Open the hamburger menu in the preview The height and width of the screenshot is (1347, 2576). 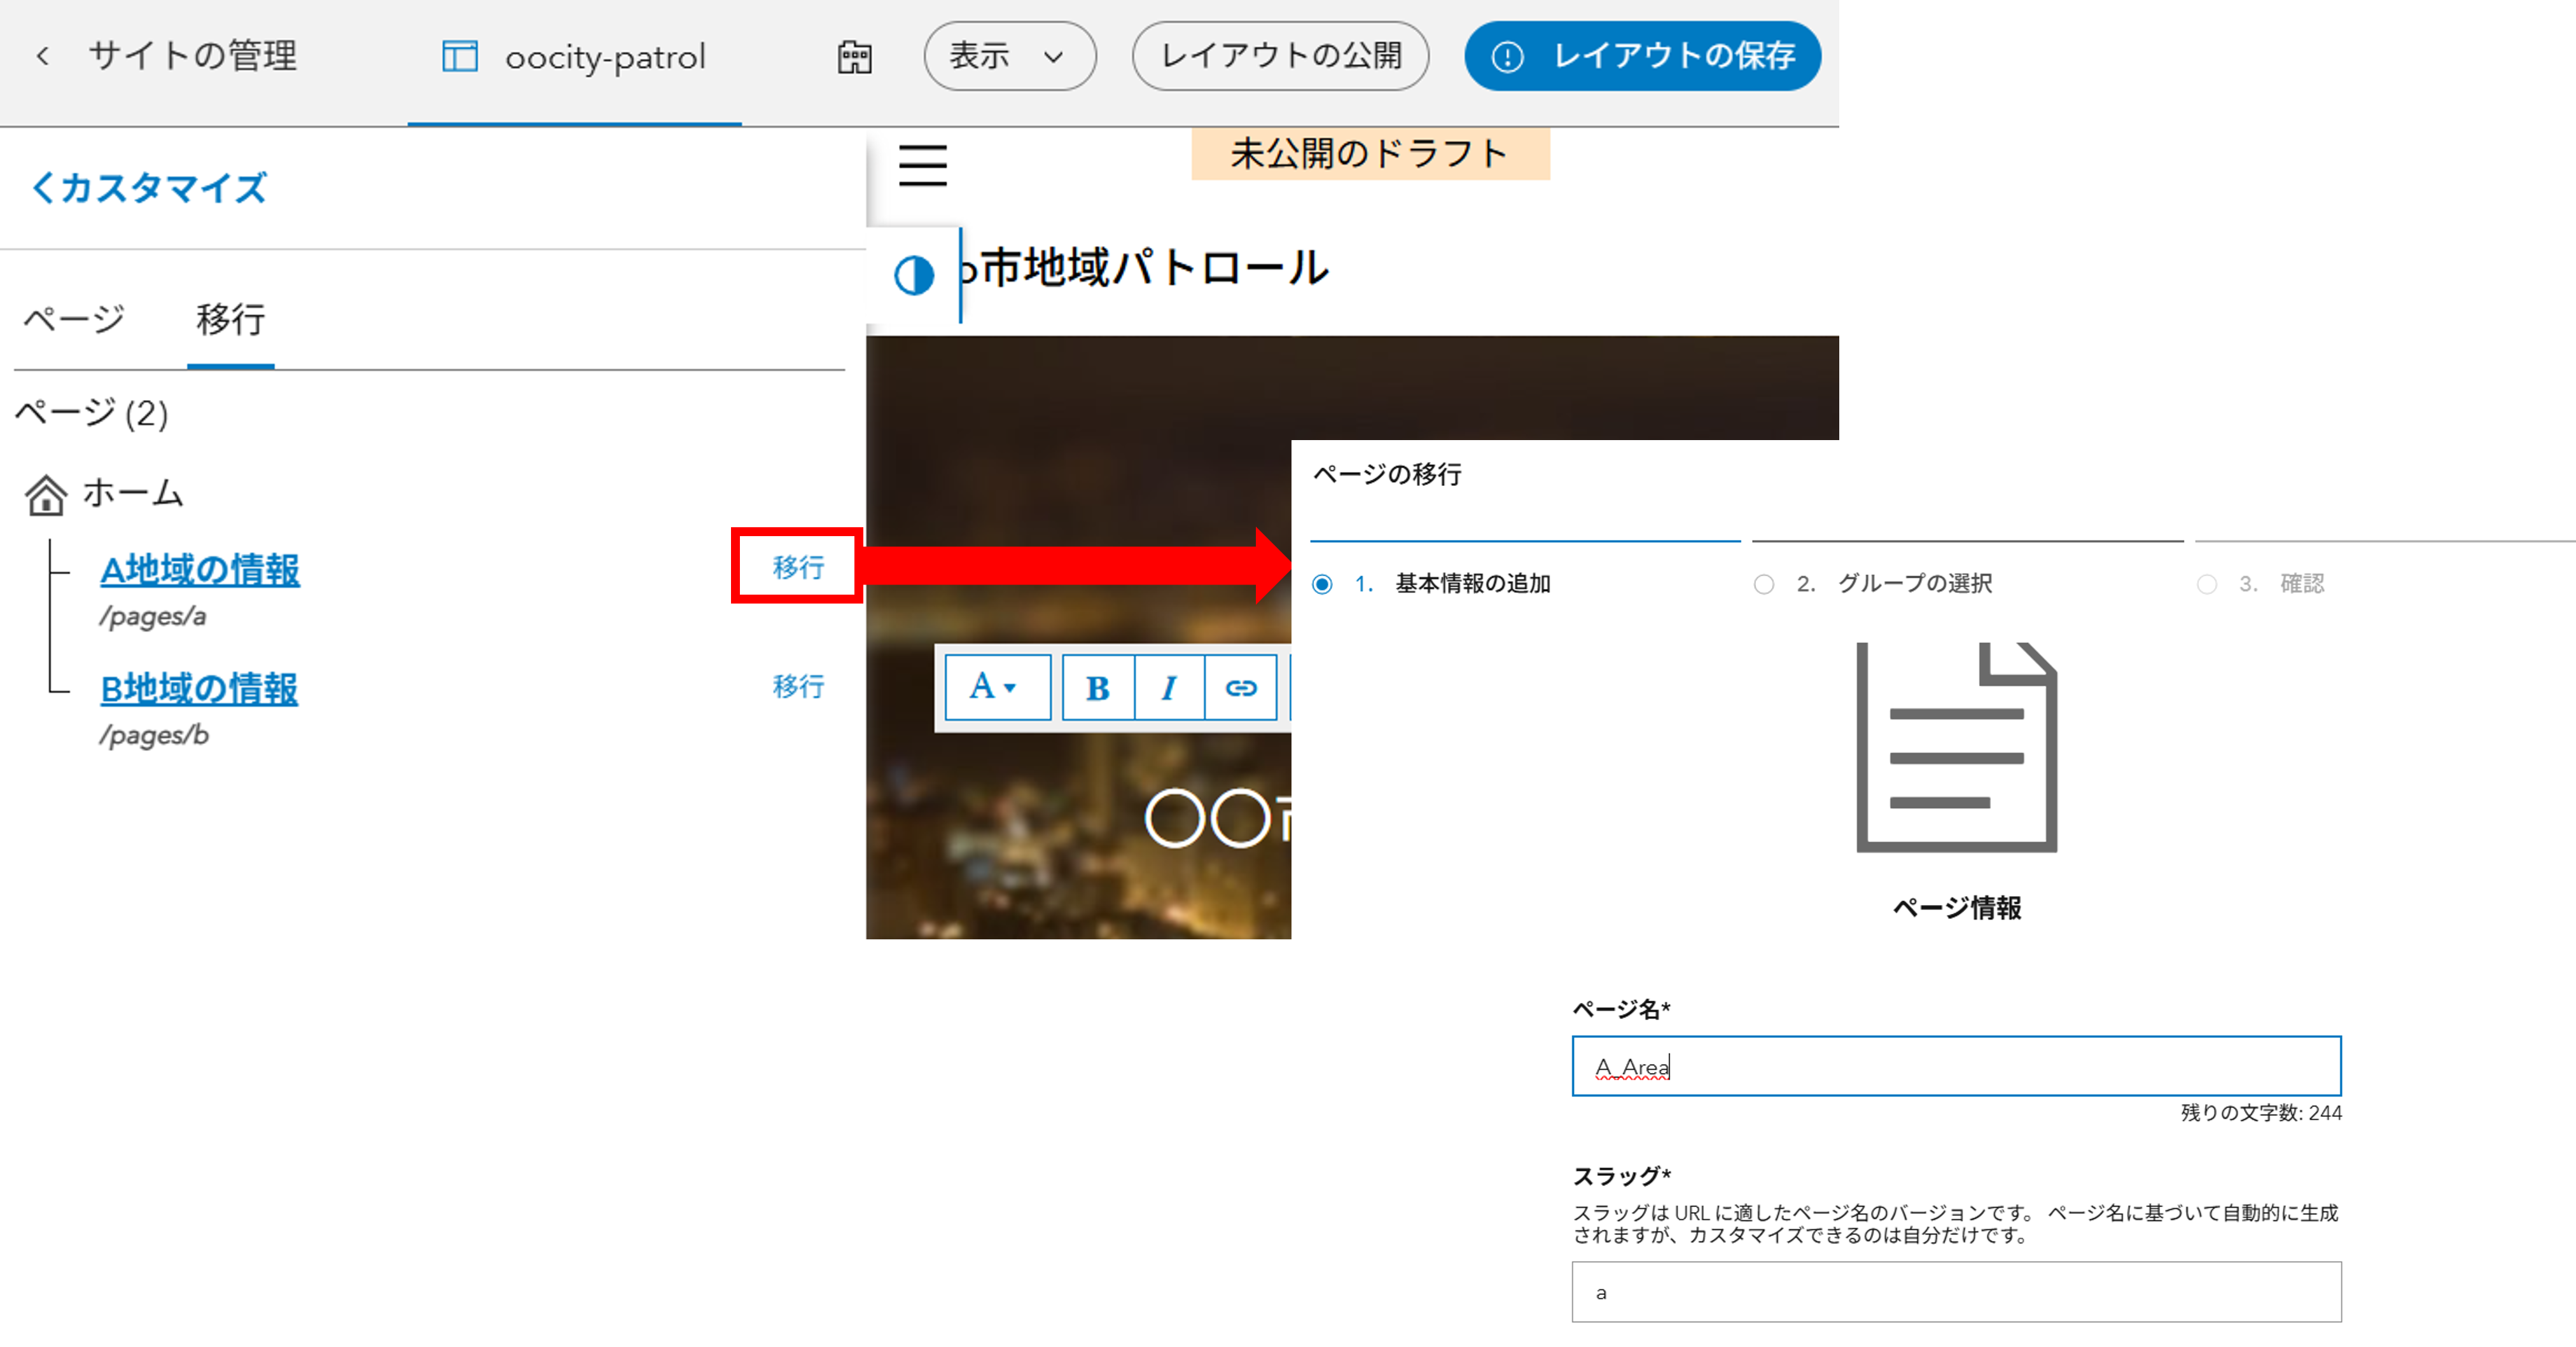pyautogui.click(x=922, y=165)
